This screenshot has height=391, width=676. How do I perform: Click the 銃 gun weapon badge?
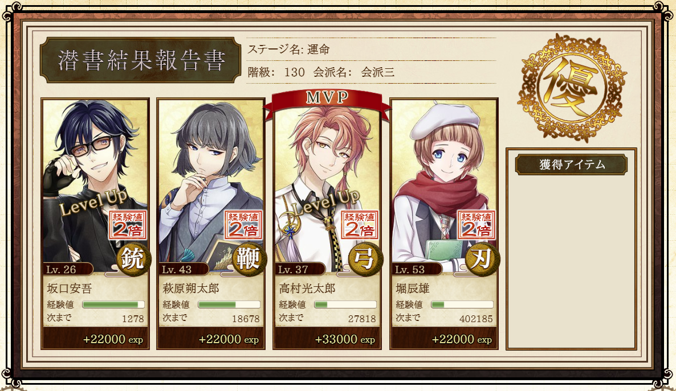coord(133,259)
